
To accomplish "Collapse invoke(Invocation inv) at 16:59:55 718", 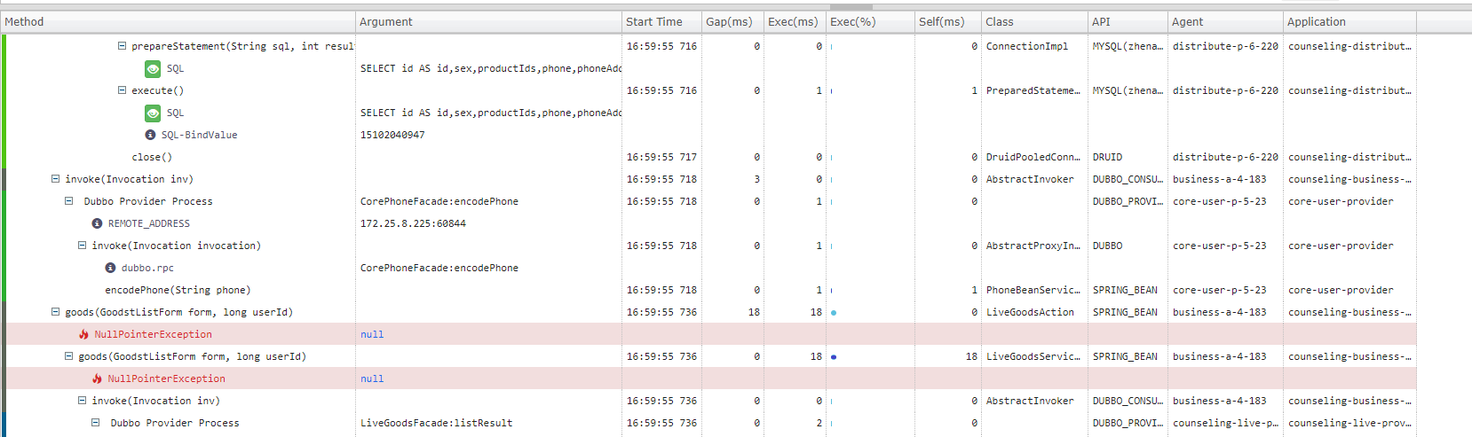I will [x=55, y=179].
